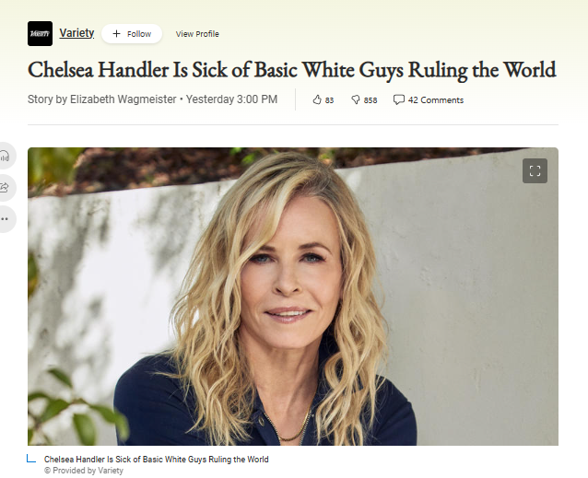Click the 83 likes count
This screenshot has width=588, height=478.
click(x=329, y=100)
